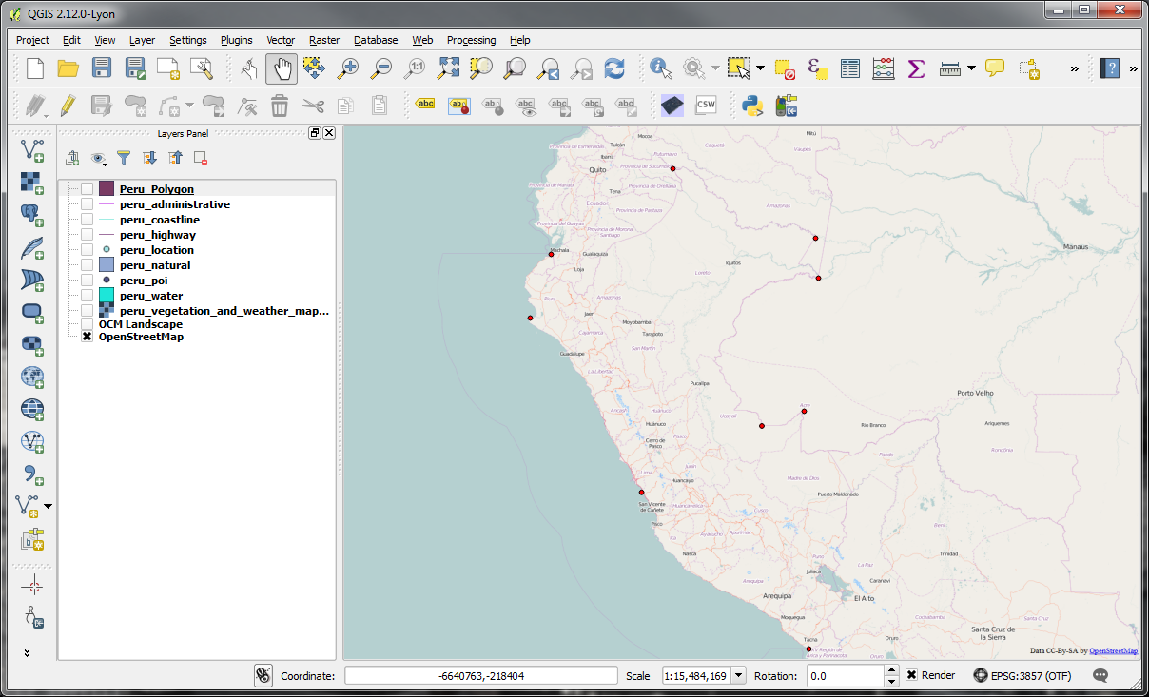Uncheck the OpenStreetMap layer
Image resolution: width=1149 pixels, height=697 pixels.
pyautogui.click(x=88, y=337)
